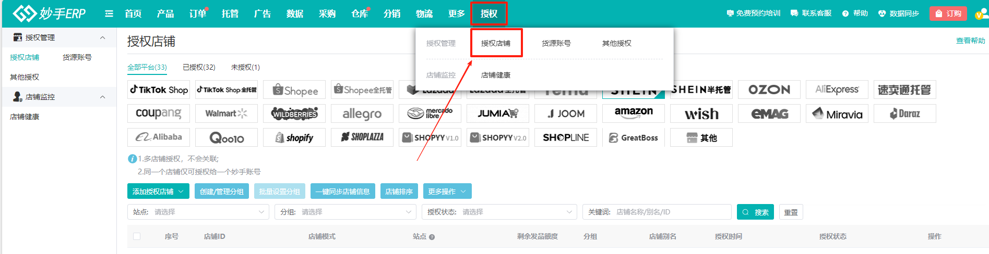Open 其他授权 in the left sidebar
Screen dimensions: 989x254
[x=25, y=77]
